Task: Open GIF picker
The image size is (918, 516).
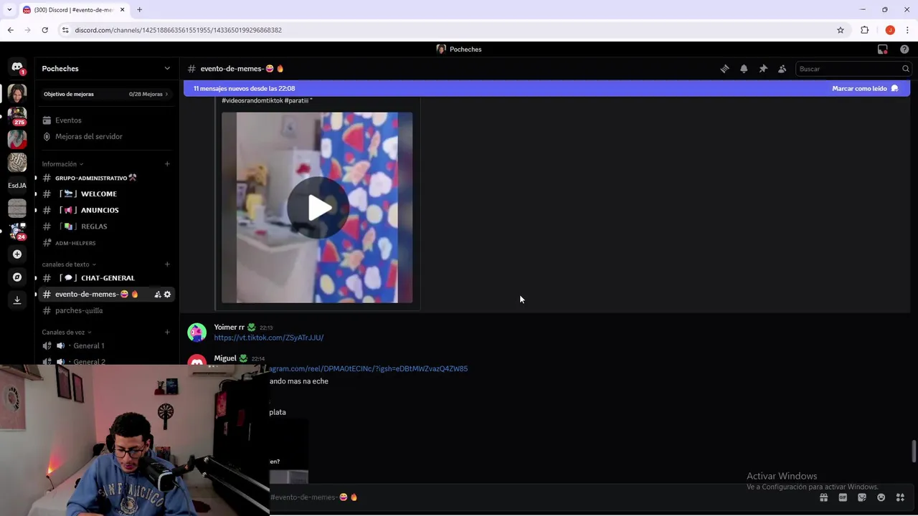Action: (843, 497)
